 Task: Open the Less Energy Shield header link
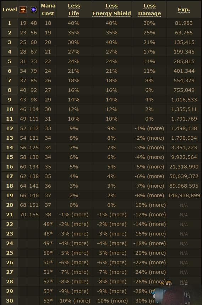point(111,10)
